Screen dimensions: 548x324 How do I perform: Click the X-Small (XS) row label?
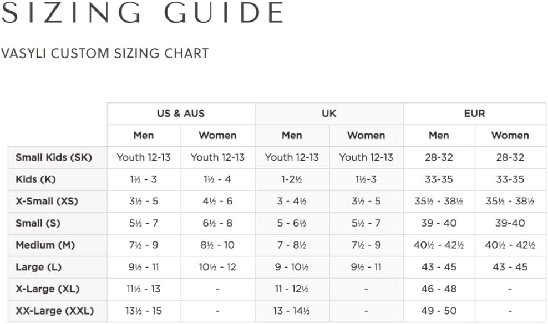[x=47, y=202]
